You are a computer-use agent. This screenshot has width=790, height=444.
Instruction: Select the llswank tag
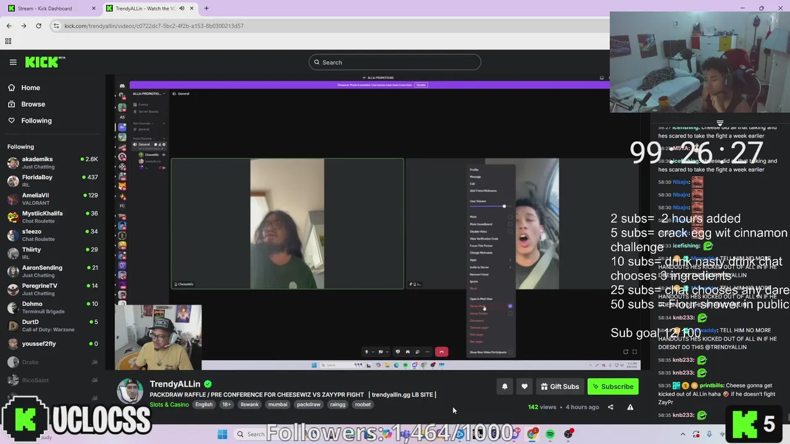coord(249,405)
